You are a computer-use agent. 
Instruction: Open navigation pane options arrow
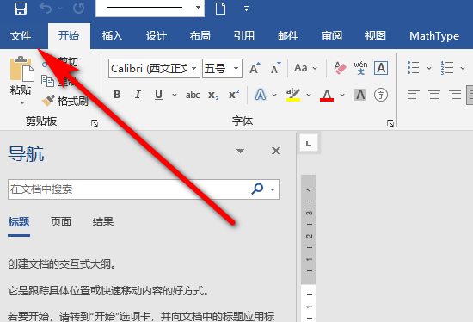pos(240,151)
